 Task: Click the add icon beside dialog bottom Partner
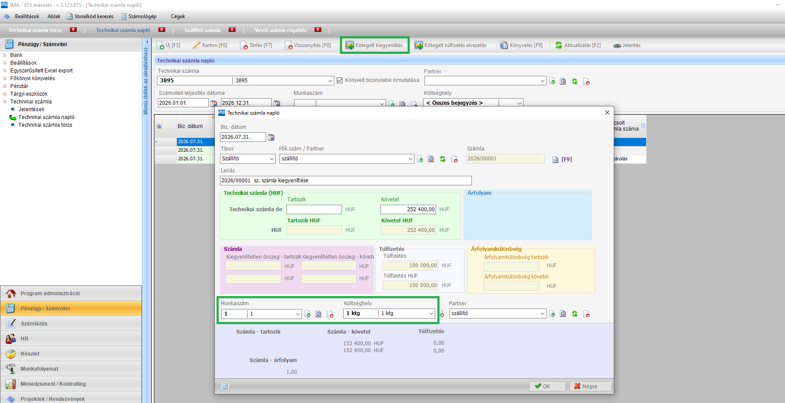point(552,314)
